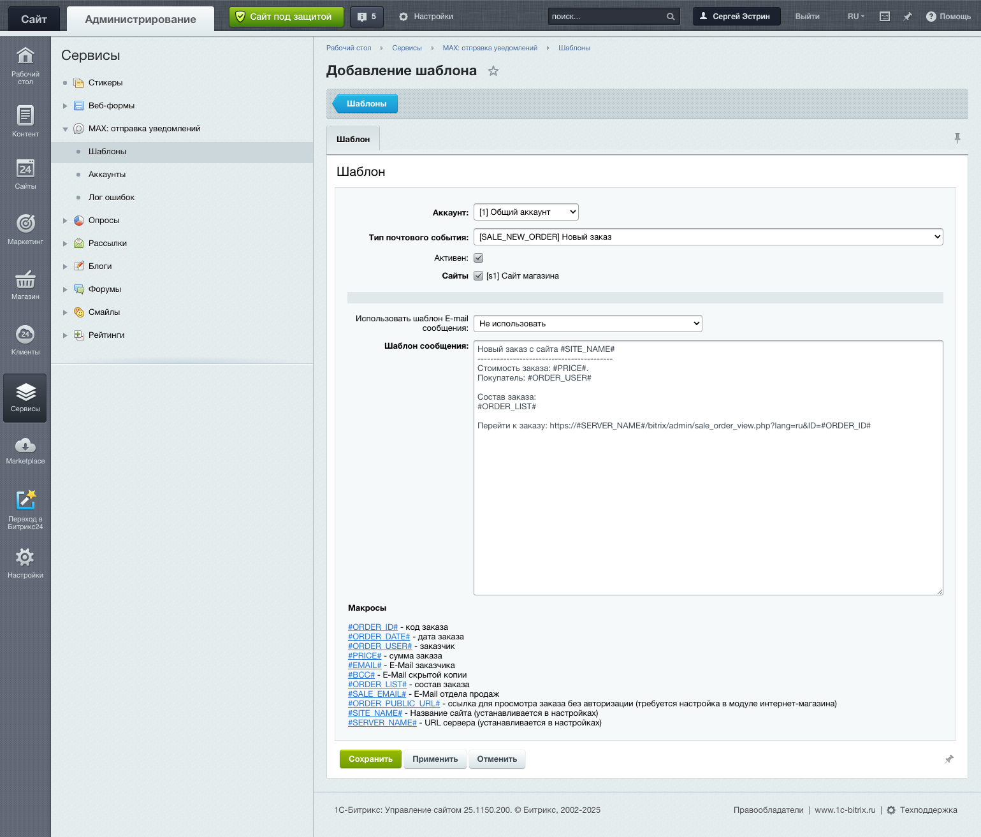Select the Шаблон tab

click(353, 138)
